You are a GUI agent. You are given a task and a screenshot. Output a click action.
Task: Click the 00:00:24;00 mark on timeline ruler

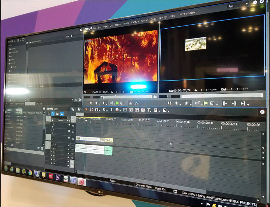click(x=183, y=122)
